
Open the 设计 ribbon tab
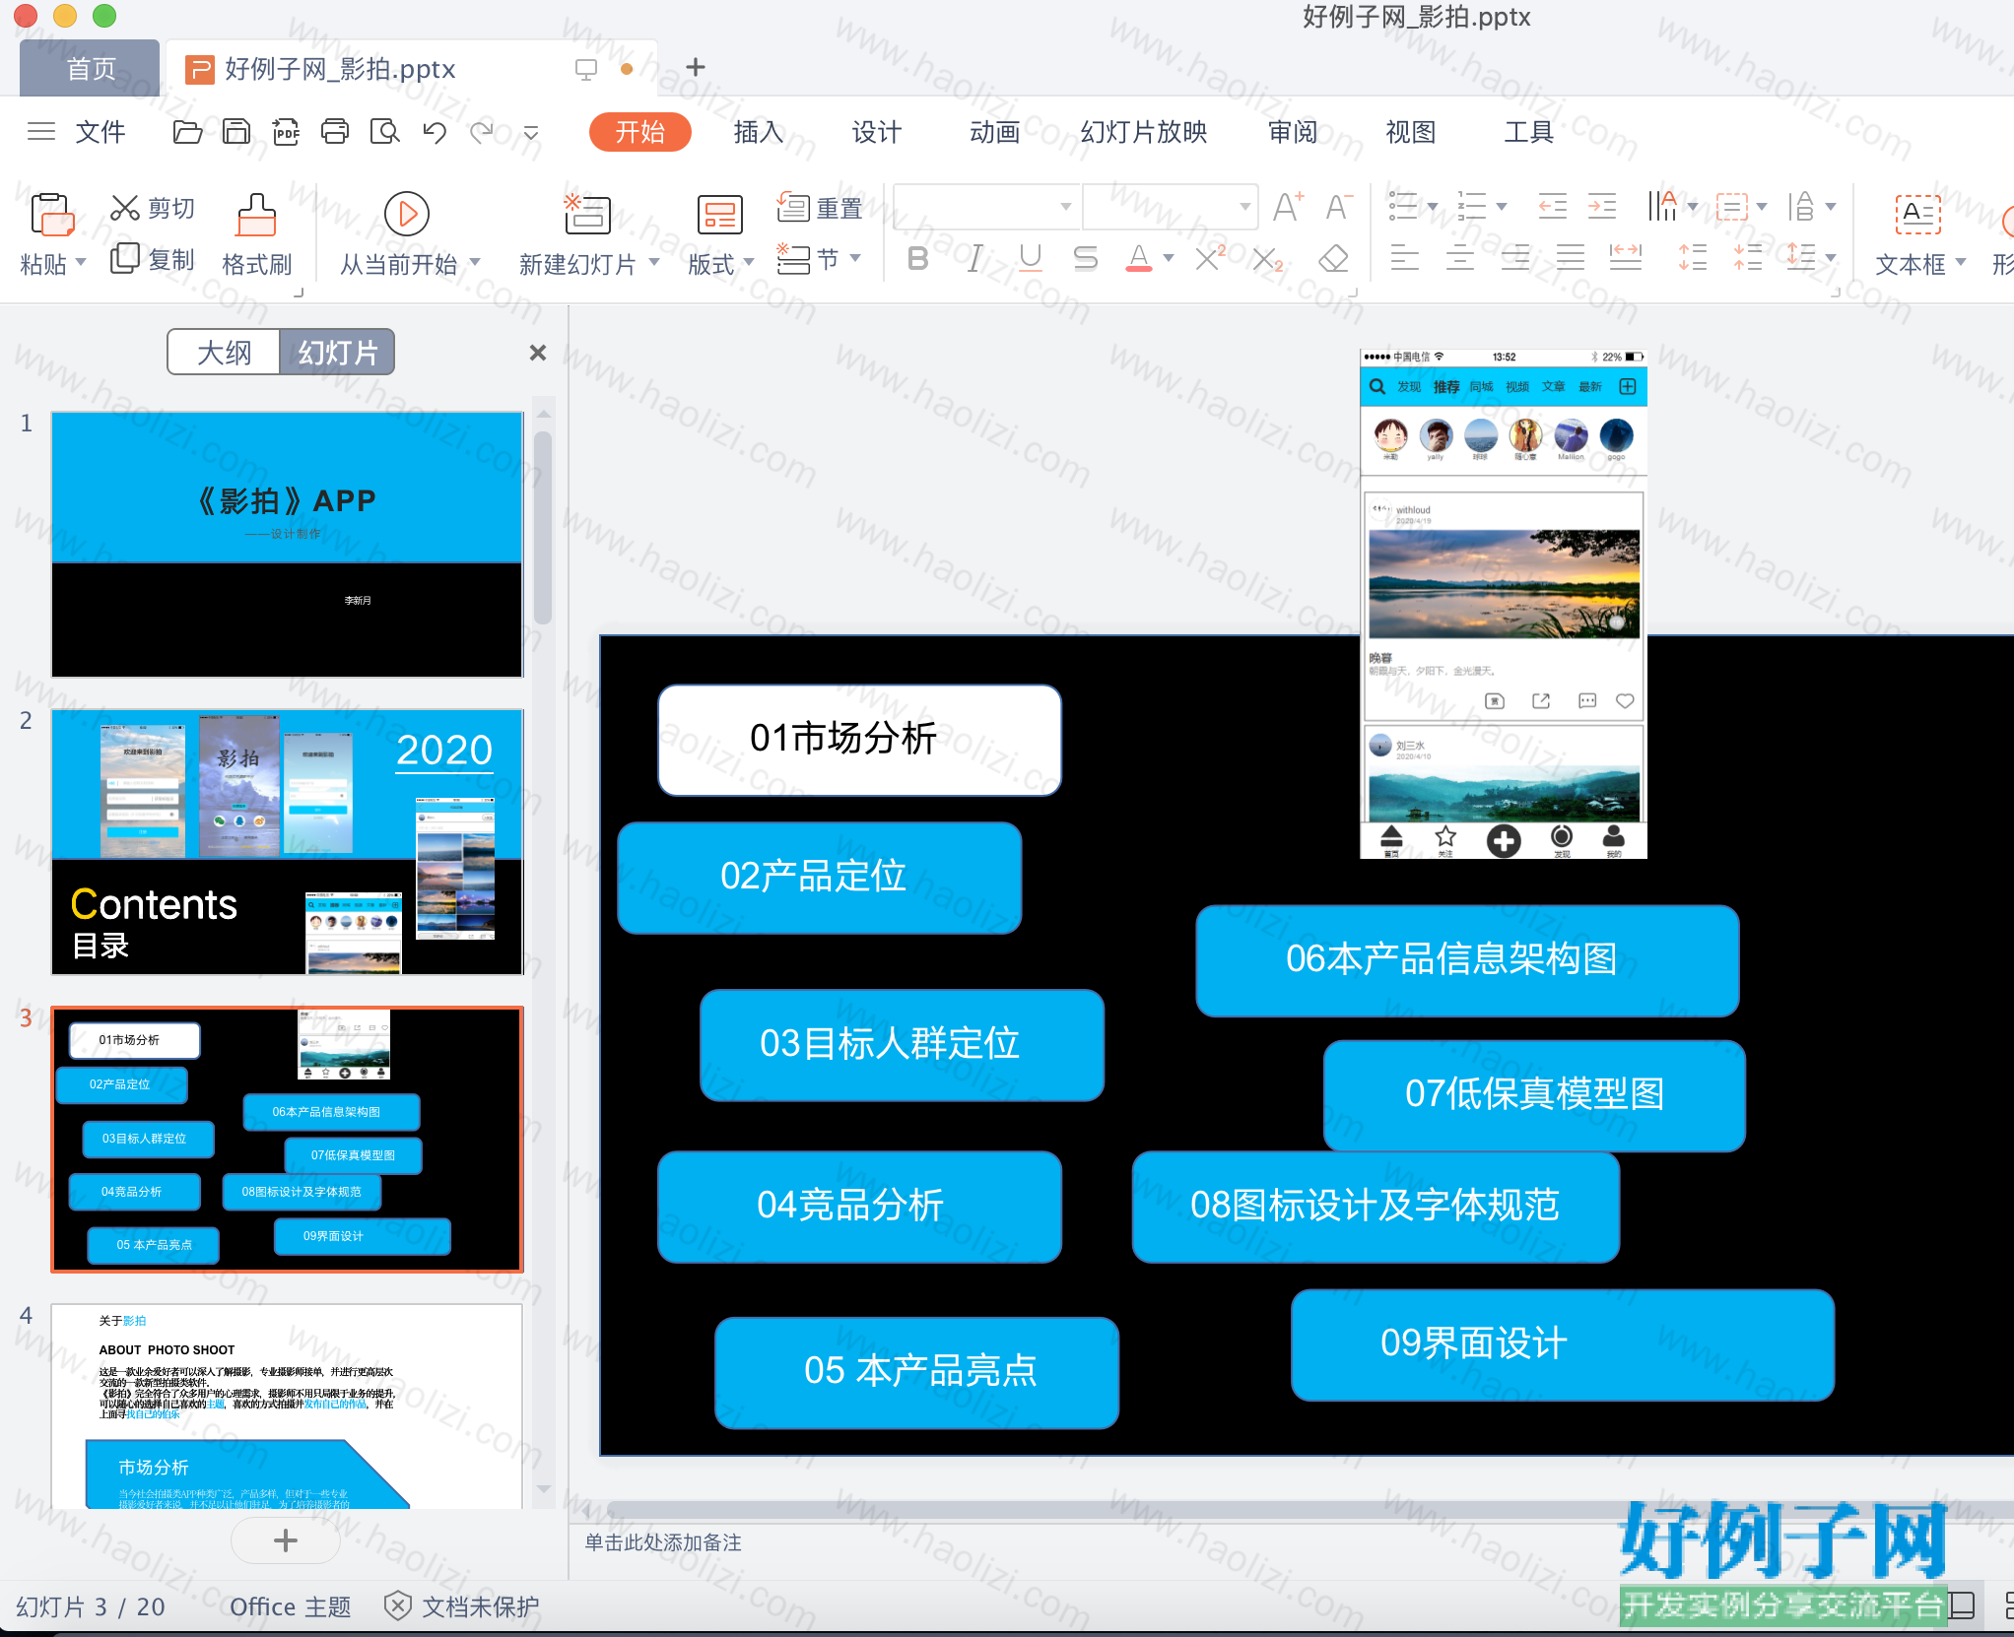coord(876,132)
